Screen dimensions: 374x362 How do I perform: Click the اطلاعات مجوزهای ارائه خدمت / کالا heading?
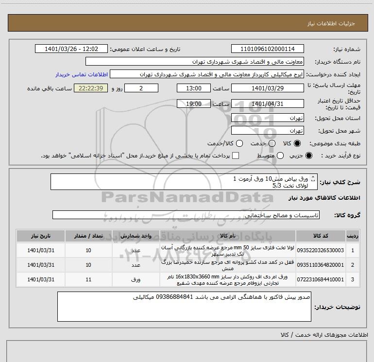point(324,335)
